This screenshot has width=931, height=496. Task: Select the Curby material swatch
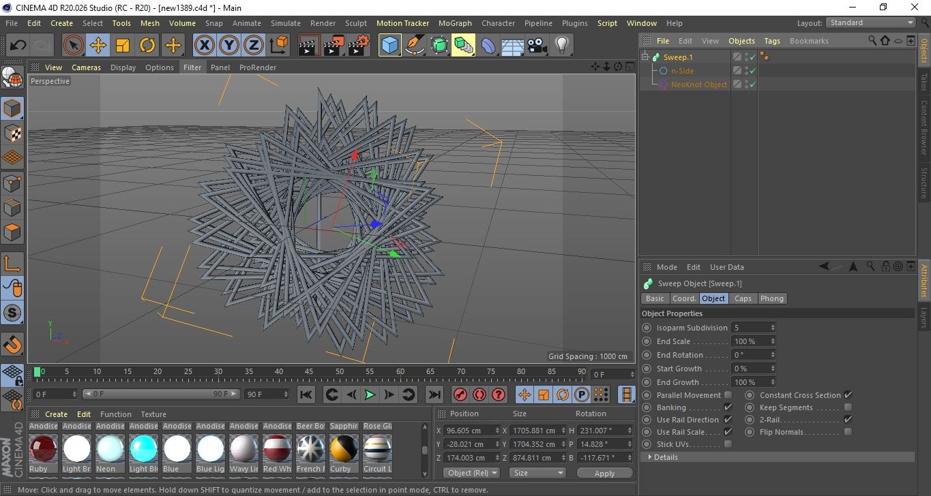click(x=344, y=449)
